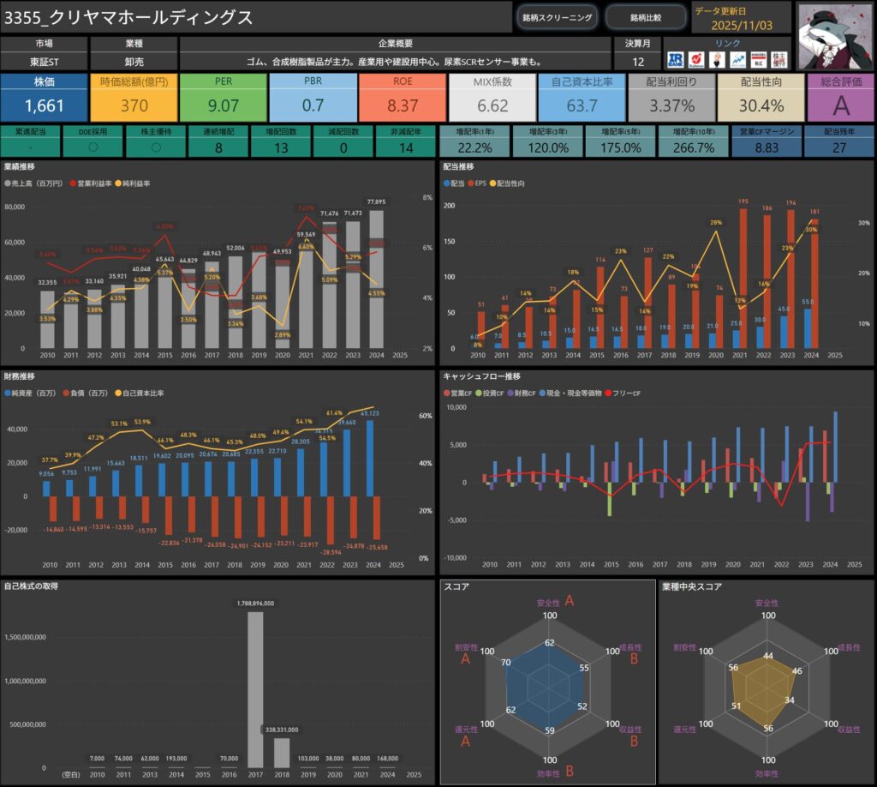Open the 株主優待 link icon
Screen dimensions: 877x787
(x=778, y=59)
